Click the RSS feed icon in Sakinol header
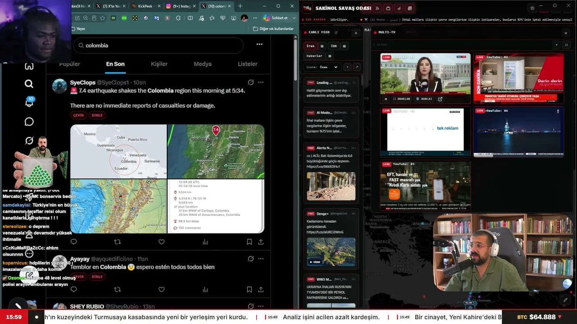Viewport: 577px width, 324px height. (377, 8)
